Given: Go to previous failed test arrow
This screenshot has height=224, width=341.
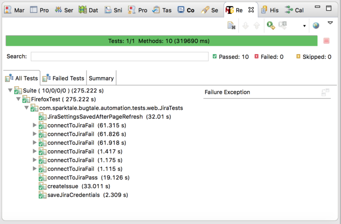Looking at the screenshot, I should pyautogui.click(x=257, y=25).
